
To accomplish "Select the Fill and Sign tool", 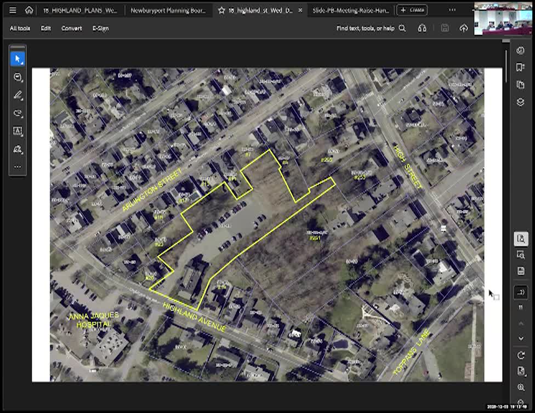I will point(18,148).
